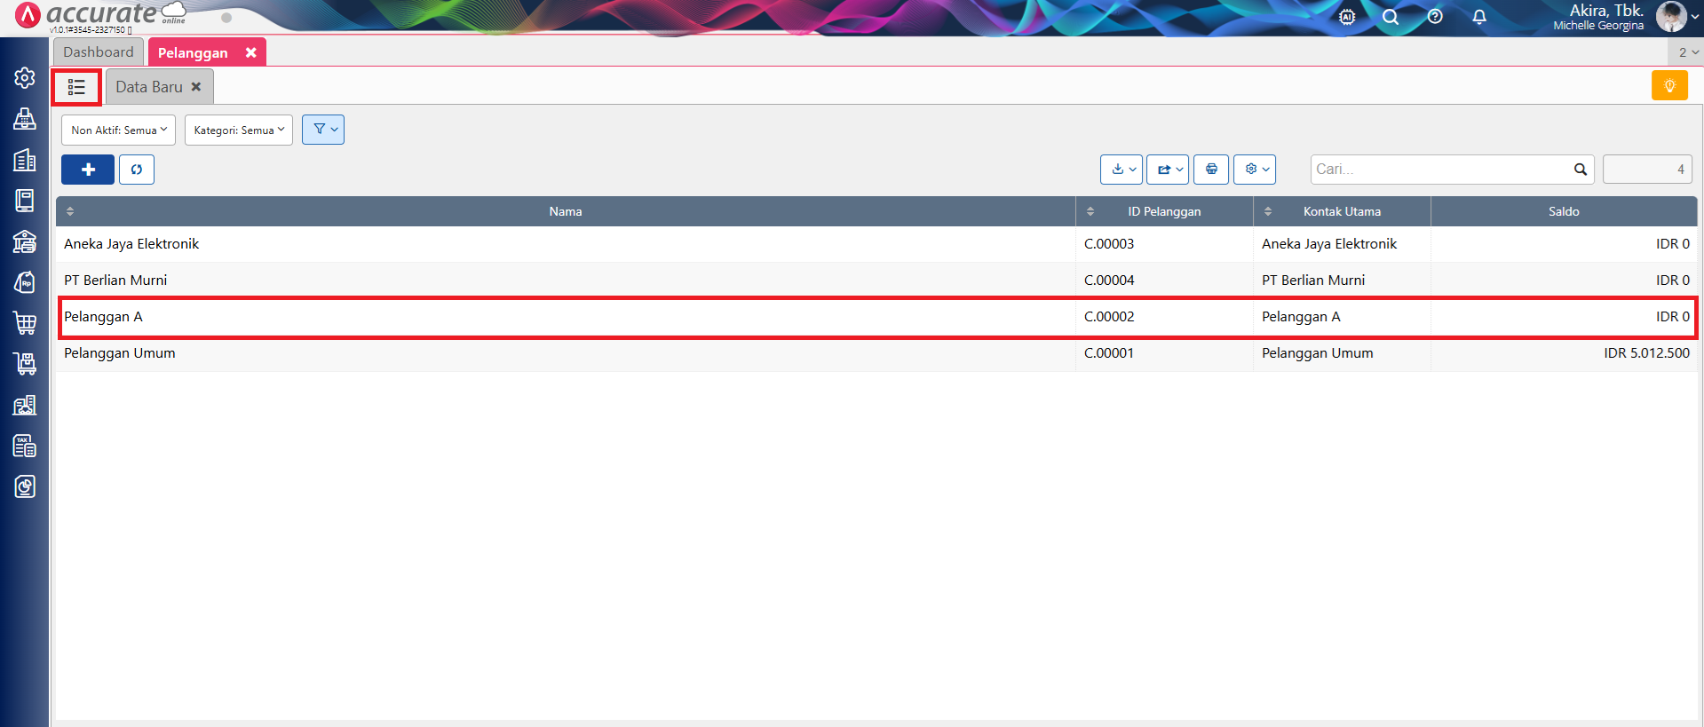Viewport: 1704px width, 727px height.
Task: Open the Pelanggan Umum customer row
Action: point(120,353)
